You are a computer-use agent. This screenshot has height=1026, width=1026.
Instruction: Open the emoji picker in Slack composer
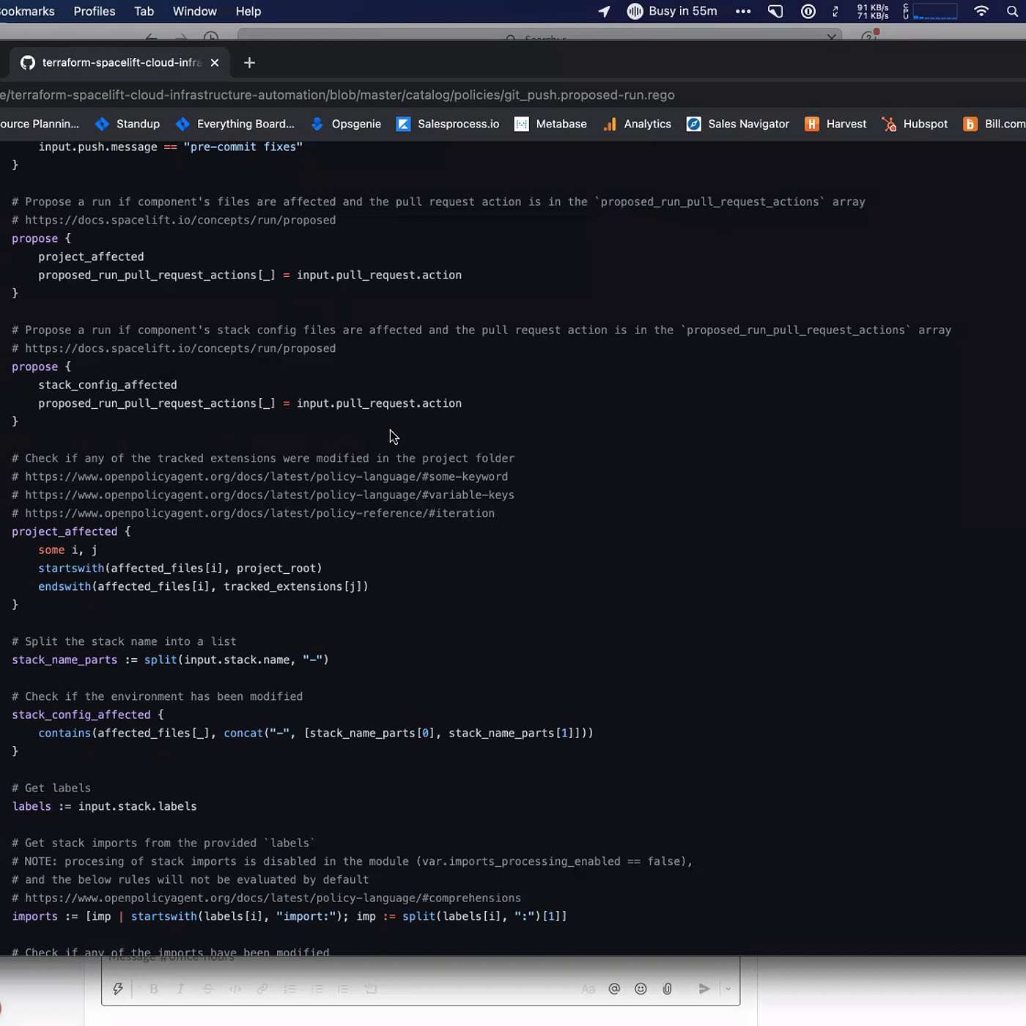tap(641, 989)
